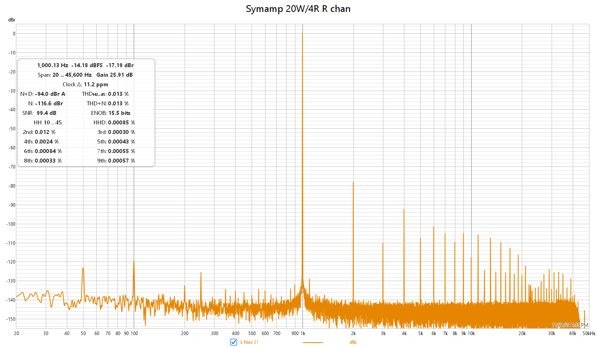Select the 'L Nov 21' legend label
This screenshot has height=347, width=597.
[x=249, y=342]
